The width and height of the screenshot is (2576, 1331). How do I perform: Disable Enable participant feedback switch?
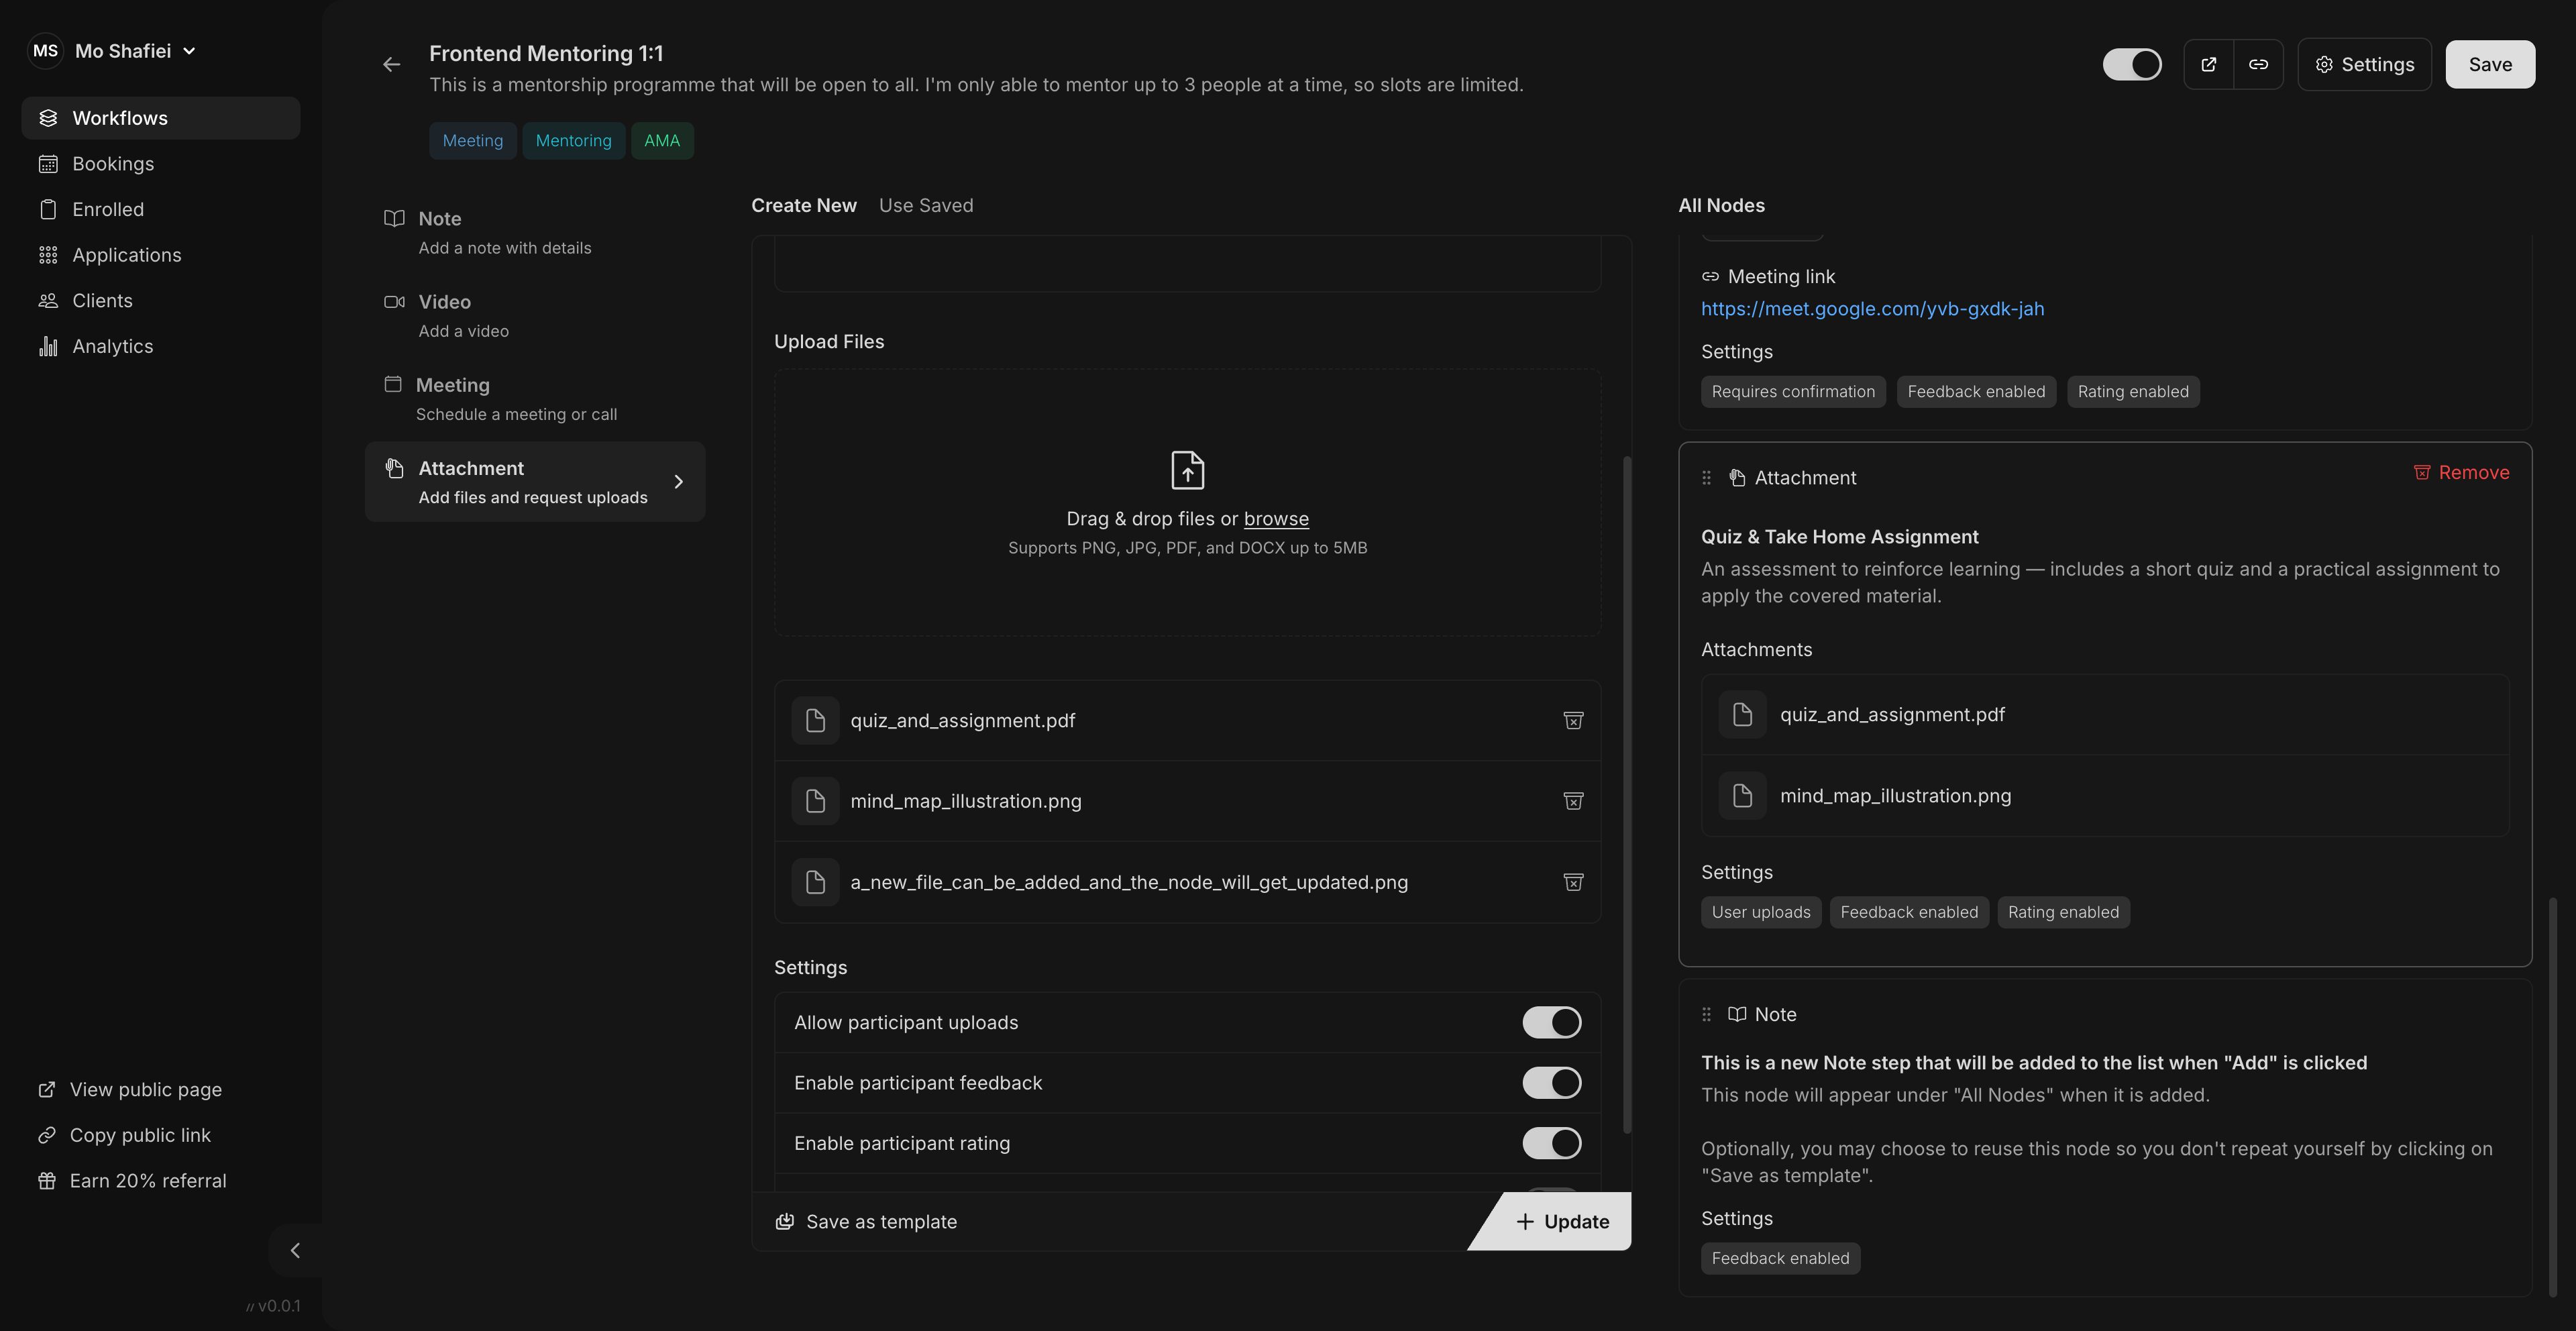click(x=1551, y=1083)
